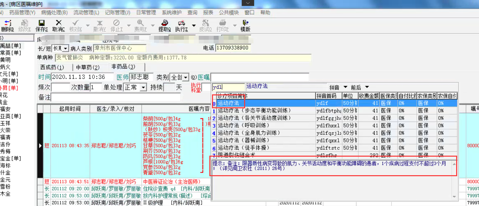479x206 pixels.
Task: Open dropdown arrow next to 停止I
Action: click(x=129, y=26)
